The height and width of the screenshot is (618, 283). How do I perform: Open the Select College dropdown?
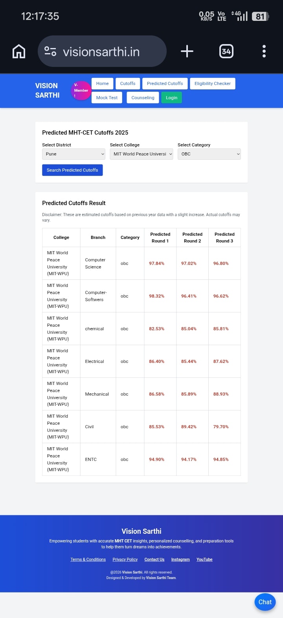[141, 154]
